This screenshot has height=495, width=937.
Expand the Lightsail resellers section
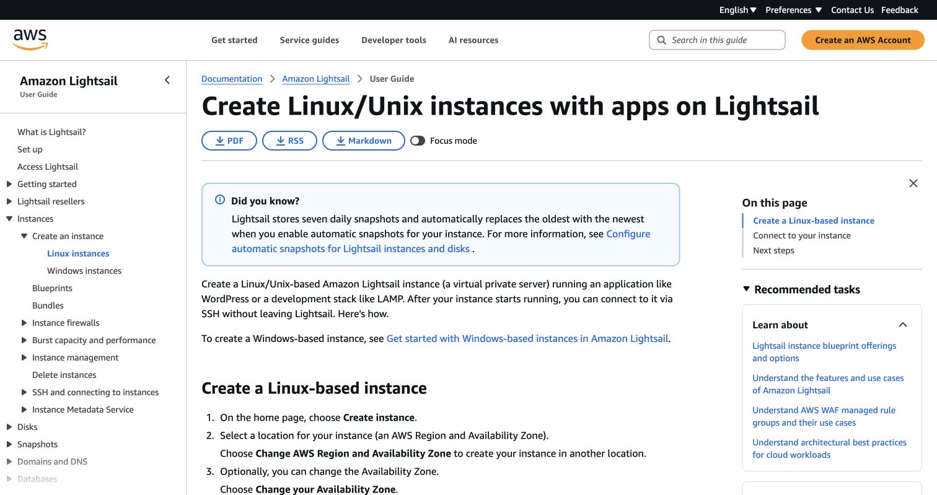(x=9, y=201)
